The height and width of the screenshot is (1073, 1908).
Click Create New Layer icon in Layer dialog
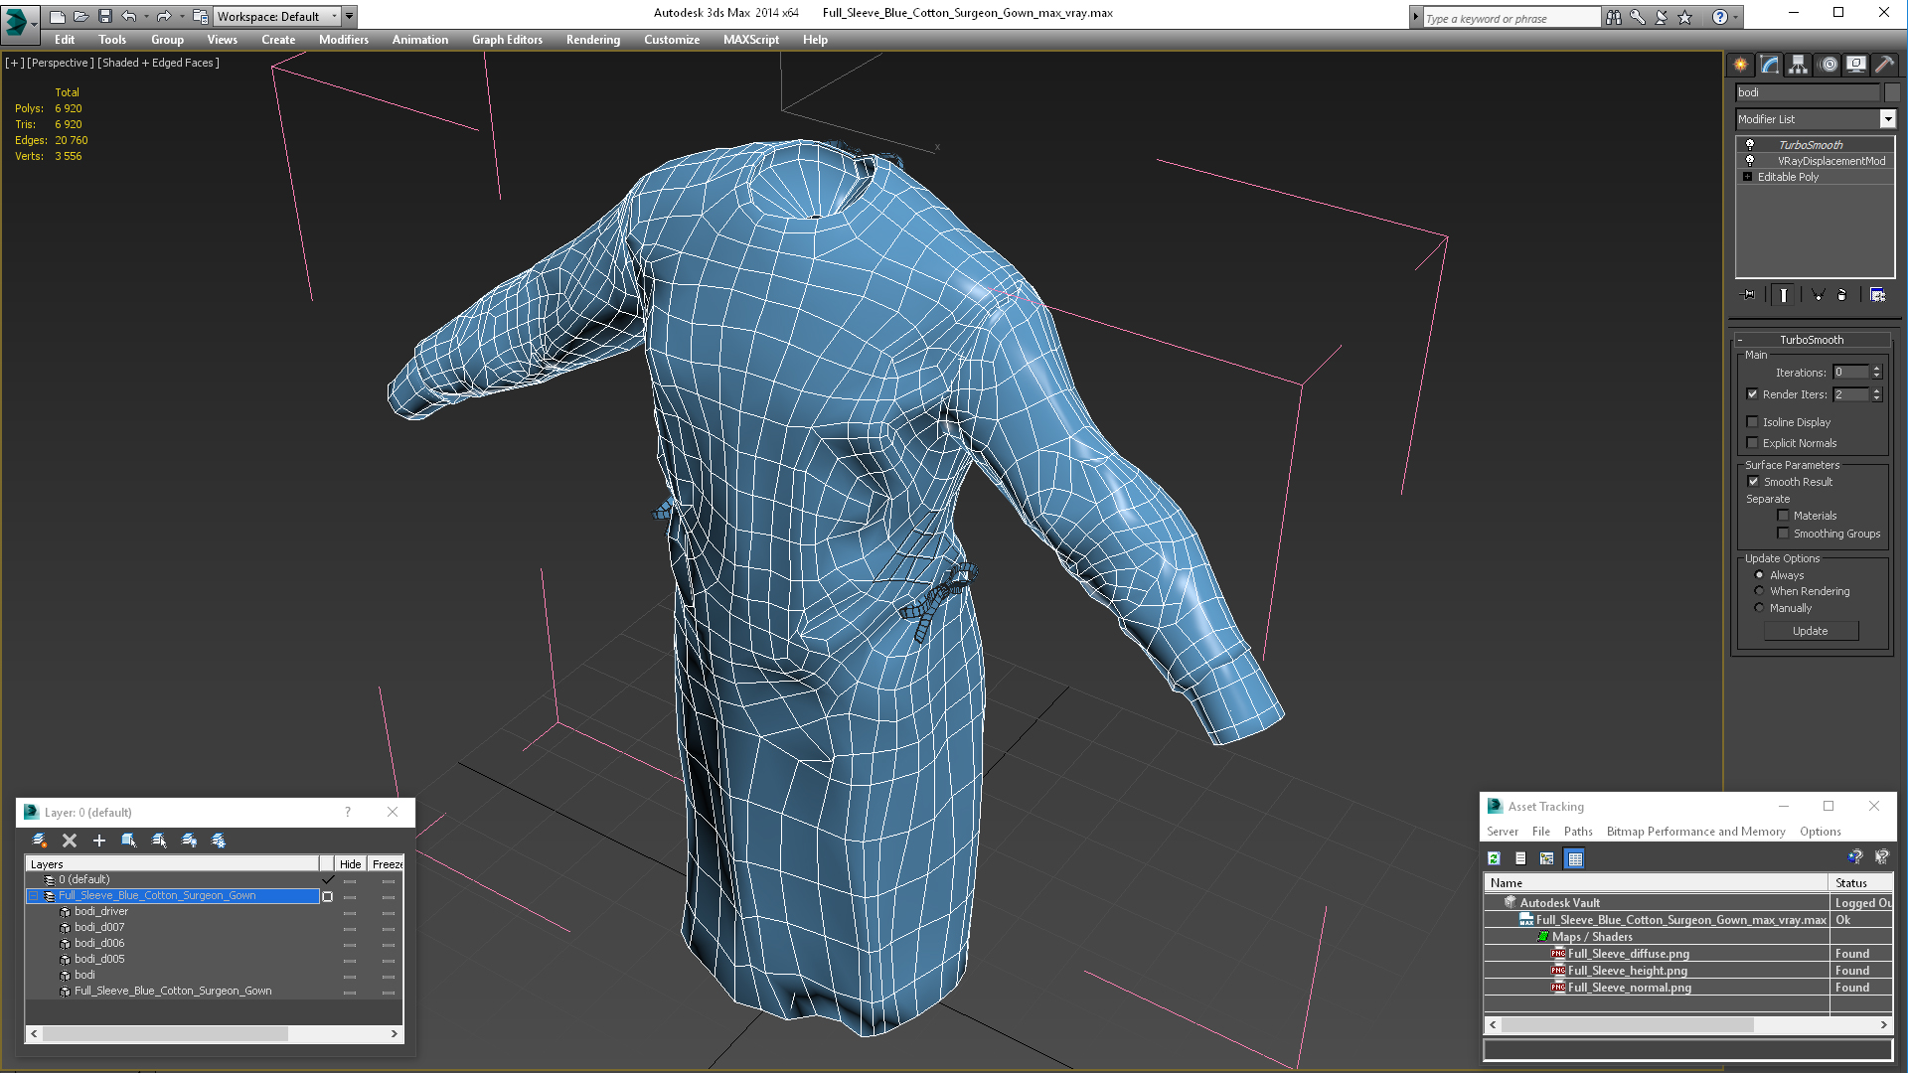(40, 841)
